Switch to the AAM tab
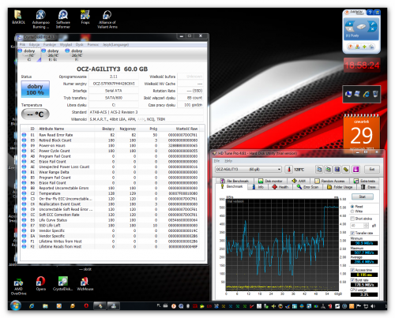 [299, 181]
